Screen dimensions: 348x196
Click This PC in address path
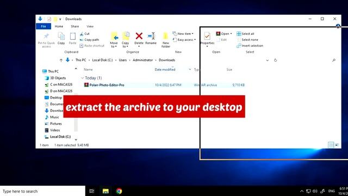(x=80, y=60)
